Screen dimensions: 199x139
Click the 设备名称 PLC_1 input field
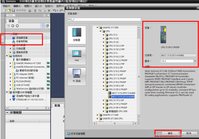click(104, 19)
